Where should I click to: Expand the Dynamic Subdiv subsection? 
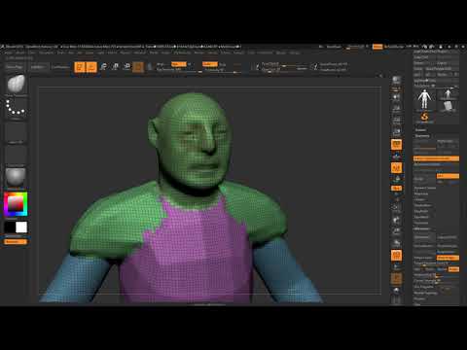click(x=425, y=188)
